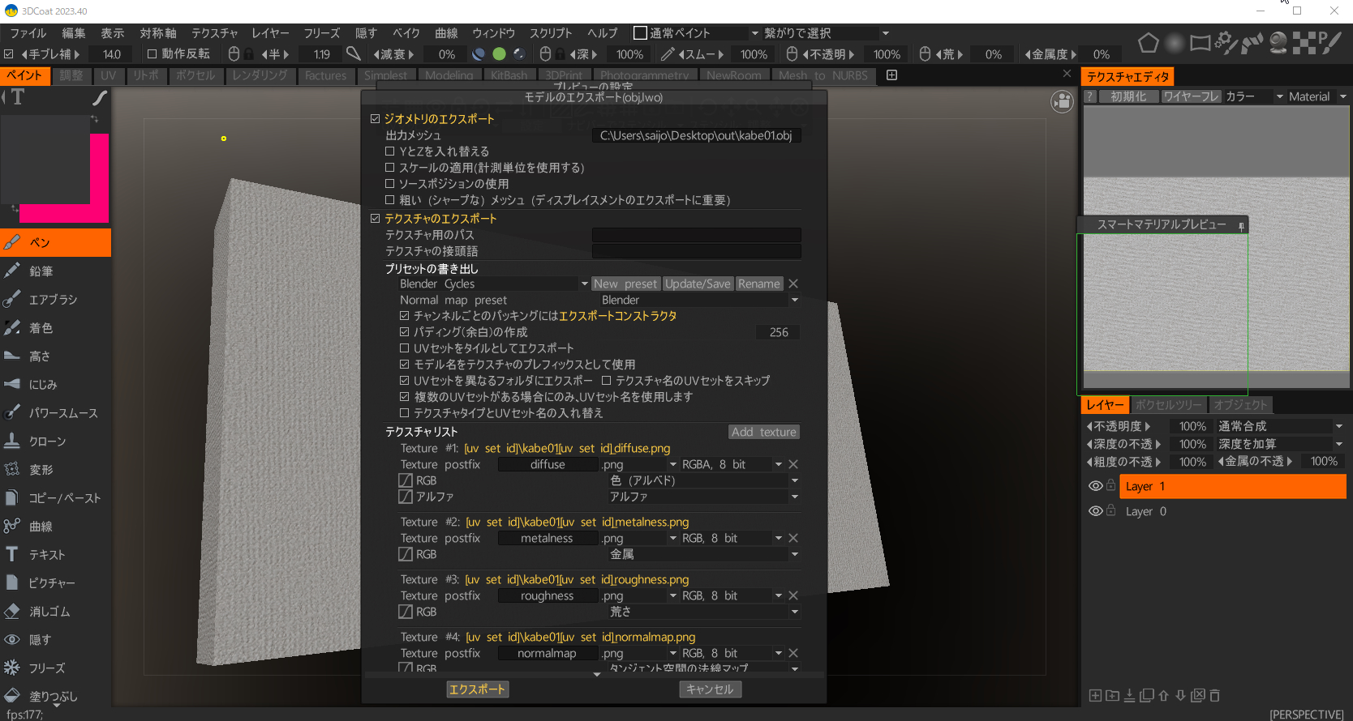Image resolution: width=1353 pixels, height=721 pixels.
Task: Select the Eraser (消しゴム) tool
Action: (49, 612)
